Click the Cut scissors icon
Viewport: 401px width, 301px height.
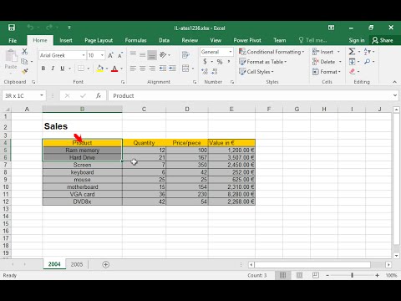tap(24, 51)
